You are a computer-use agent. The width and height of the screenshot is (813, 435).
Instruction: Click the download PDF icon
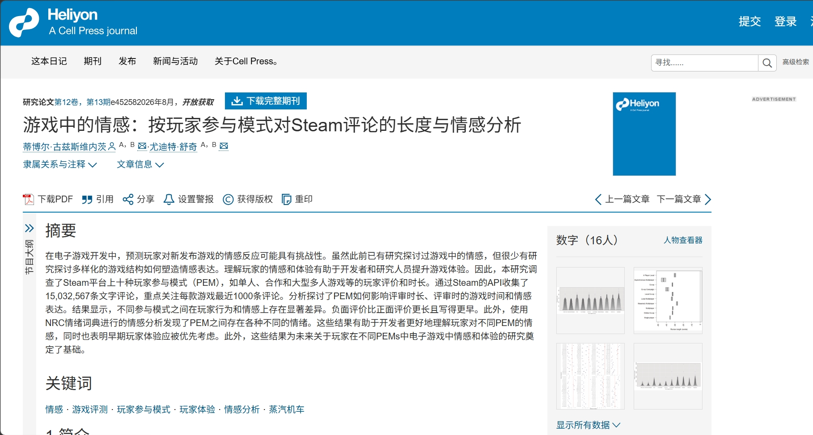point(29,199)
